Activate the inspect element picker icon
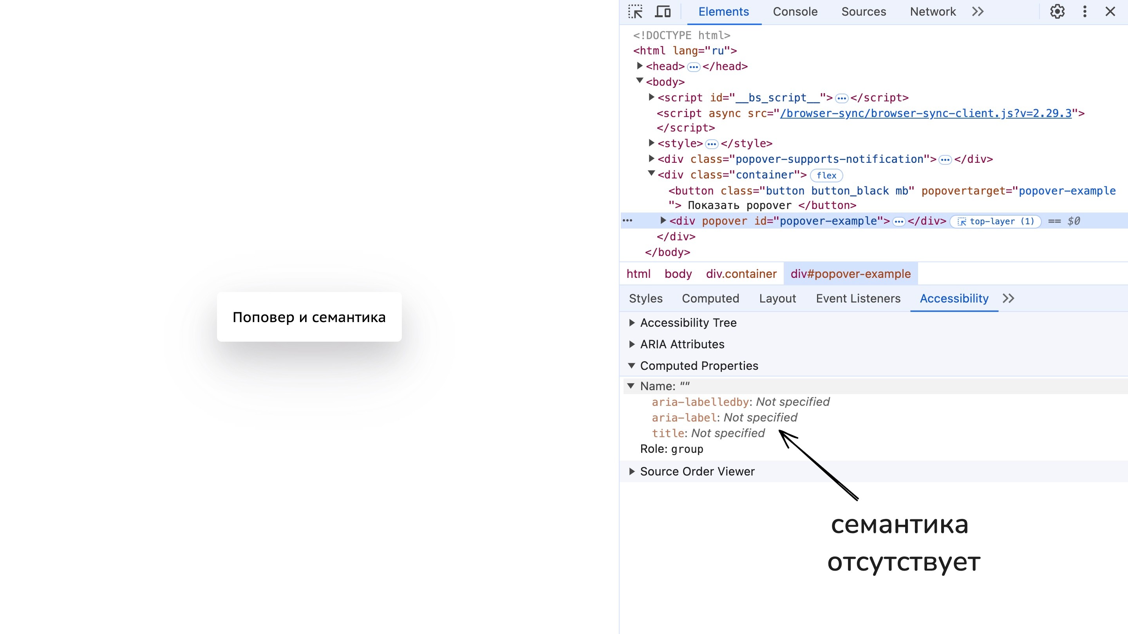 [x=635, y=12]
